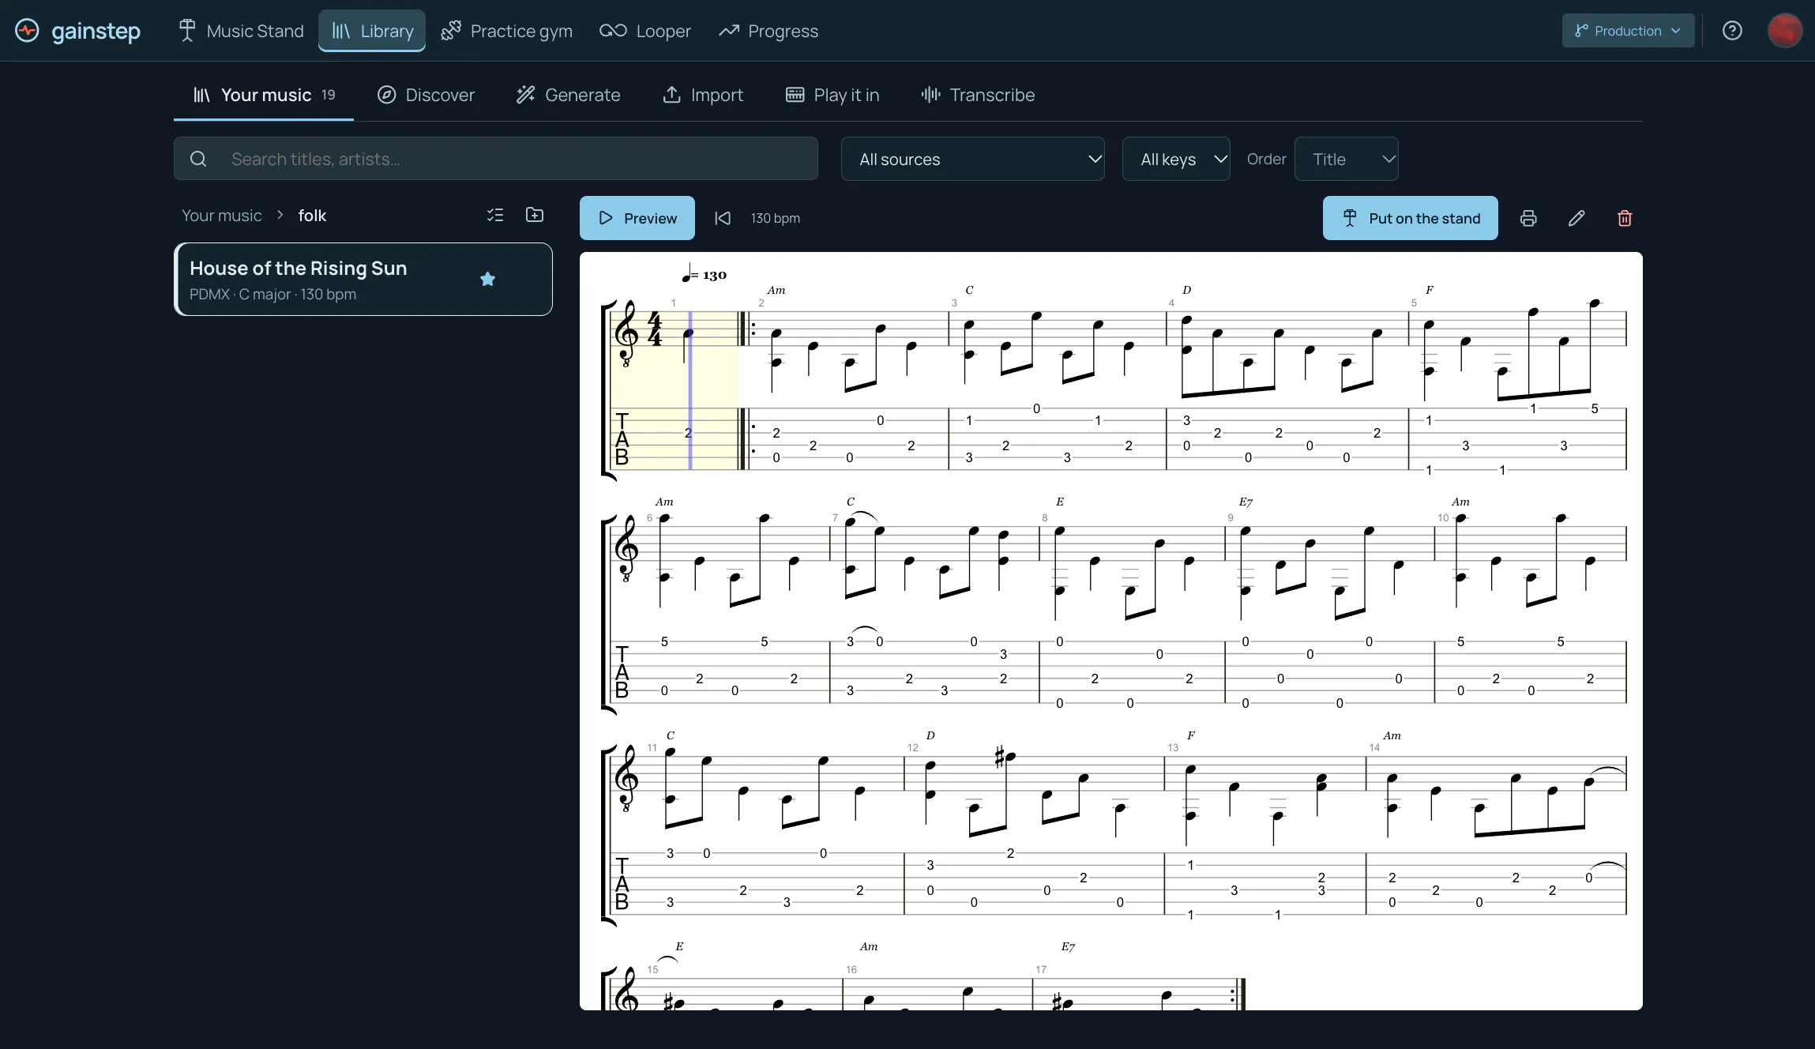Image resolution: width=1815 pixels, height=1049 pixels.
Task: Click the gainstep logo icon
Action: pyautogui.click(x=27, y=31)
